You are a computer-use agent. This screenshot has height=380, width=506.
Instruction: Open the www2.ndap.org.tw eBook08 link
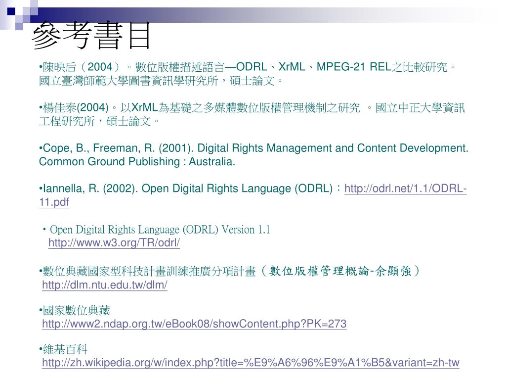point(194,324)
